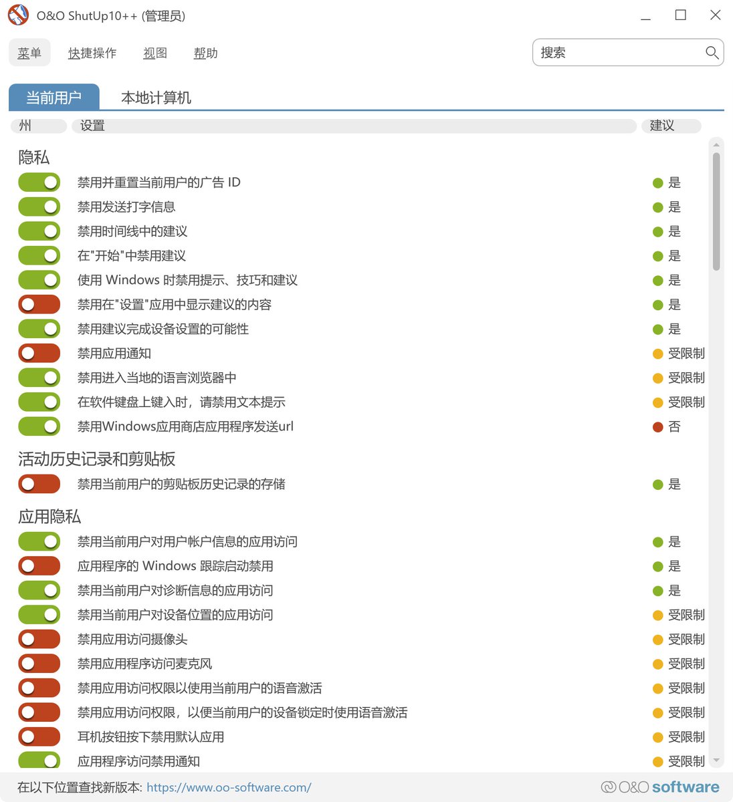733x802 pixels.
Task: Toggle 在软件键盘上键入时，请禁用文本提示 switch
Action: pyautogui.click(x=39, y=402)
